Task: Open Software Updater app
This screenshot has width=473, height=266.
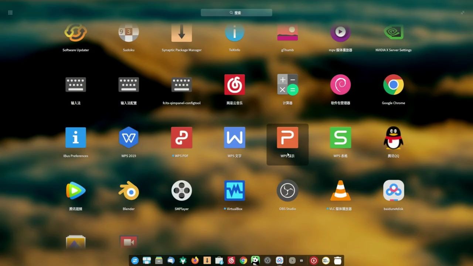Action: click(76, 33)
